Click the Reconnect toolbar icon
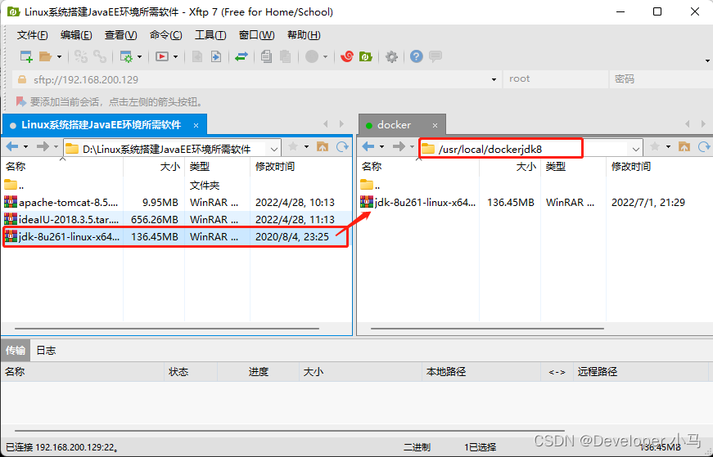713x457 pixels. (x=81, y=56)
